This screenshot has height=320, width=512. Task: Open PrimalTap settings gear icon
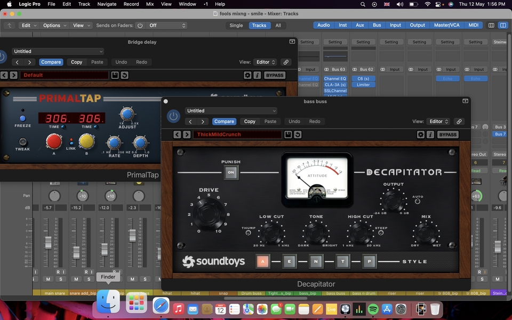[x=247, y=75]
